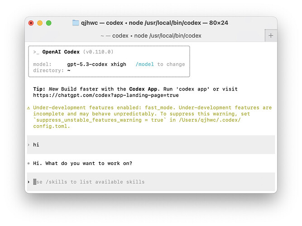Open a new terminal tab with plus button
This screenshot has width=302, height=226.
point(271,35)
